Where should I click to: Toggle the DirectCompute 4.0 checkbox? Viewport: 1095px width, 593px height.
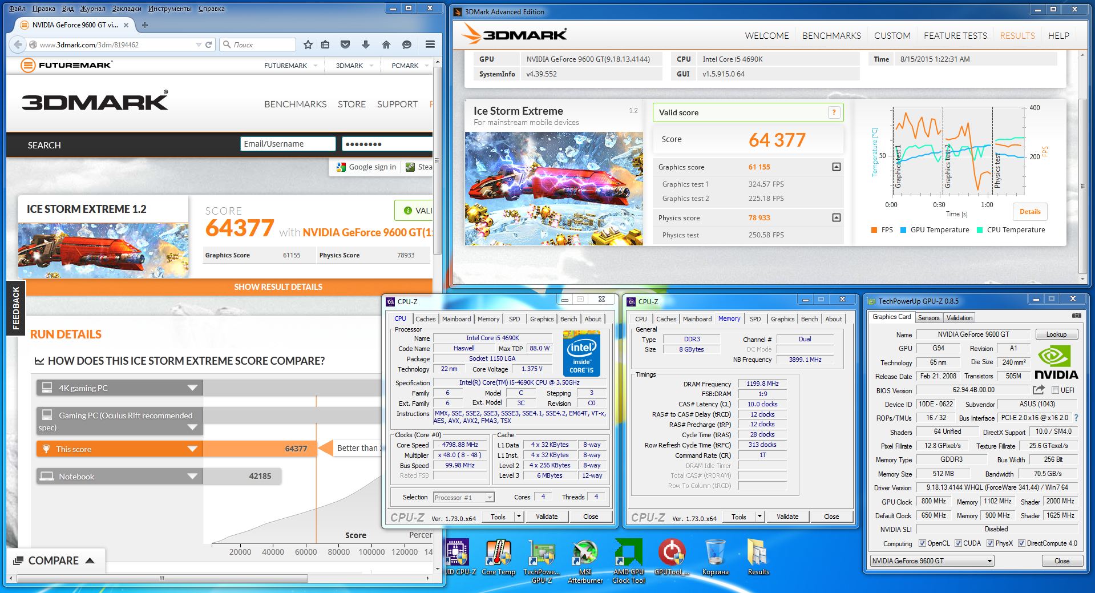pyautogui.click(x=1022, y=543)
